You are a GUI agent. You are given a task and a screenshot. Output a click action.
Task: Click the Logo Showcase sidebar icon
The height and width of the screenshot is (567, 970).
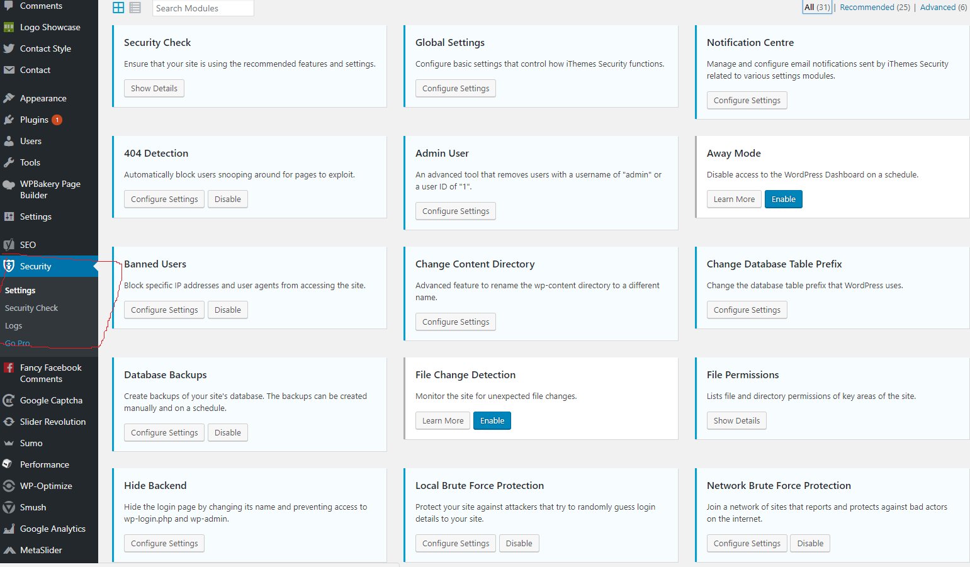point(9,27)
